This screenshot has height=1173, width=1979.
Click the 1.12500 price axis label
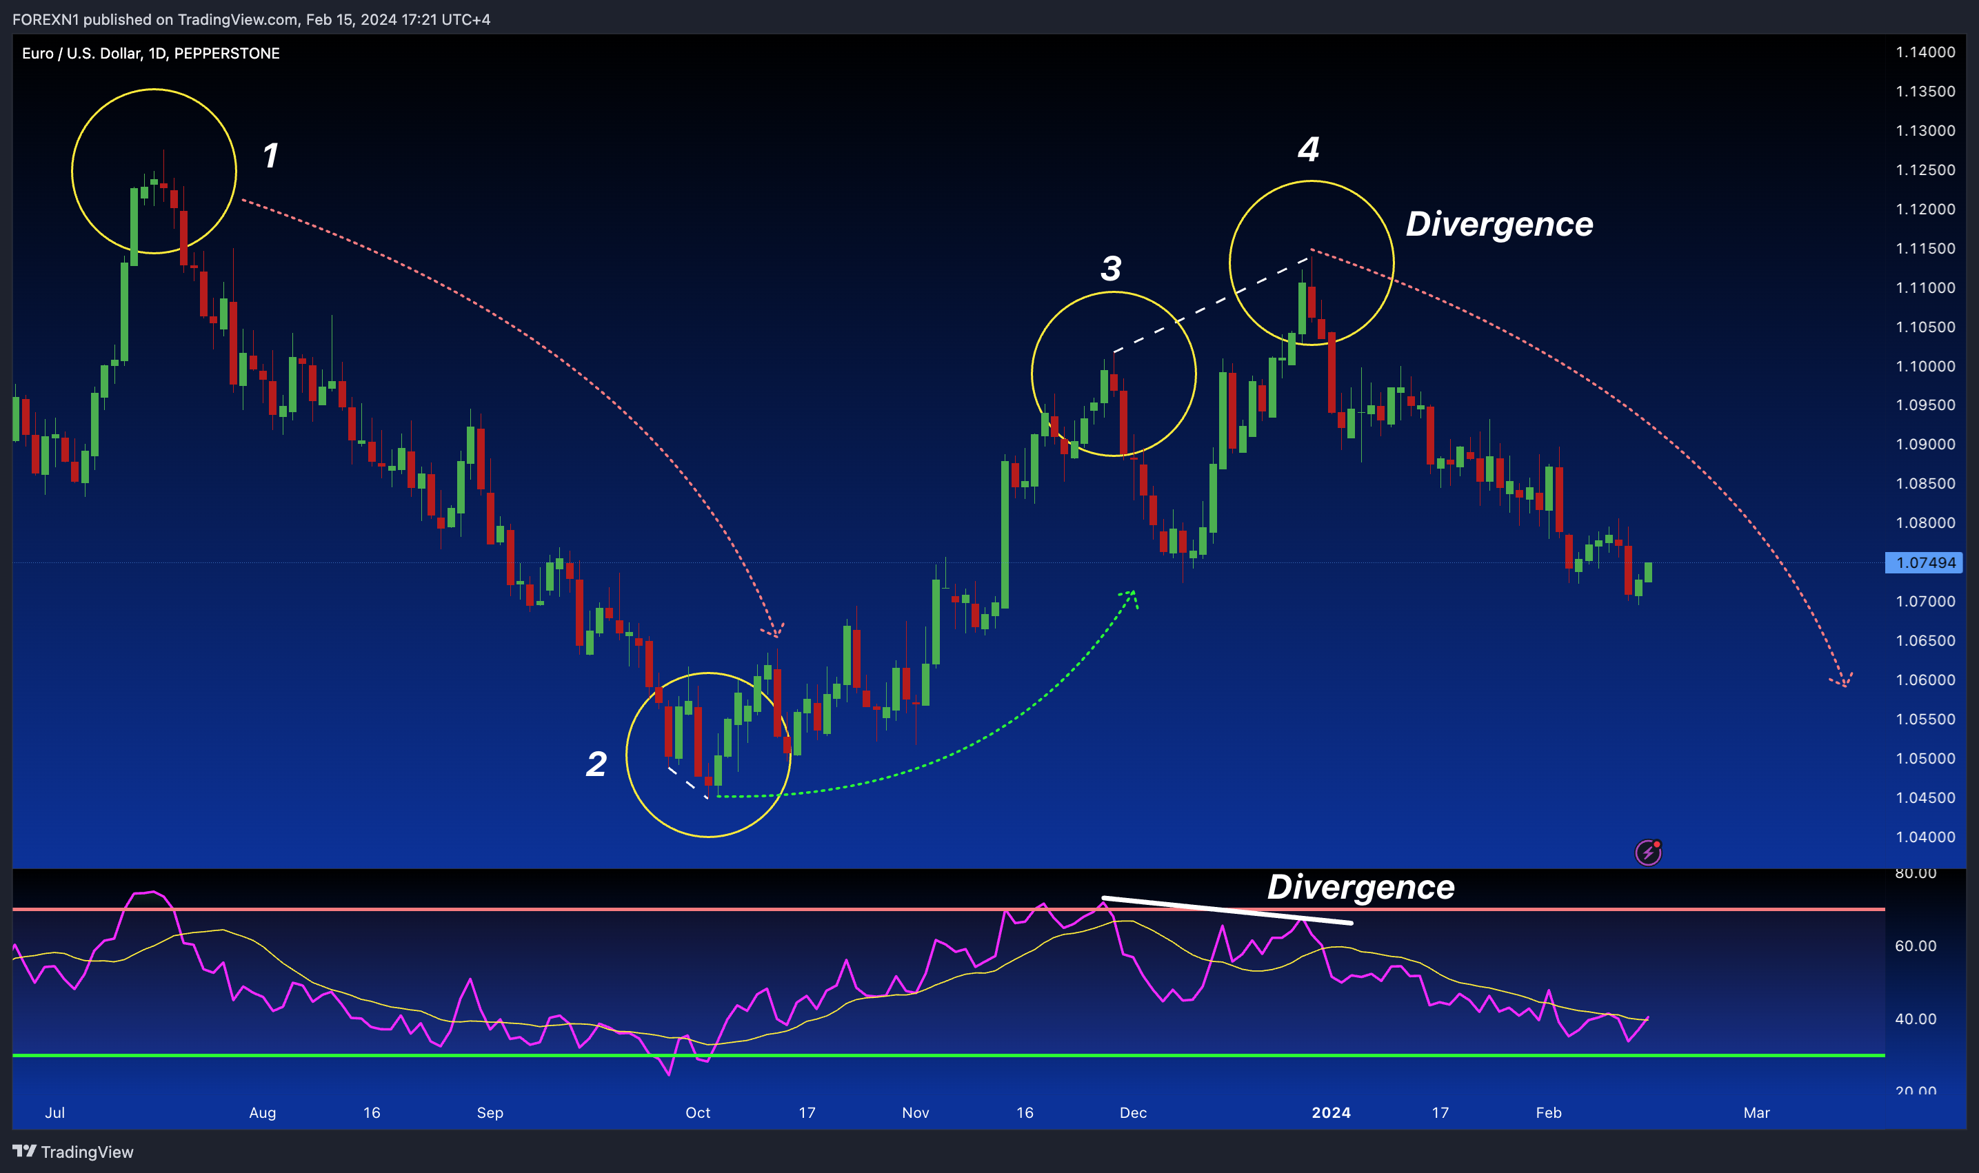(1925, 170)
